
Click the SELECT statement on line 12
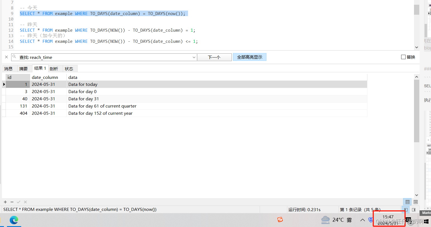coord(107,30)
